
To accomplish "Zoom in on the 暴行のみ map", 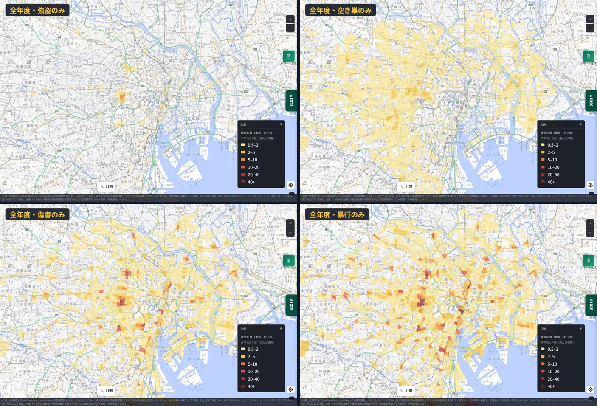I will pos(590,223).
